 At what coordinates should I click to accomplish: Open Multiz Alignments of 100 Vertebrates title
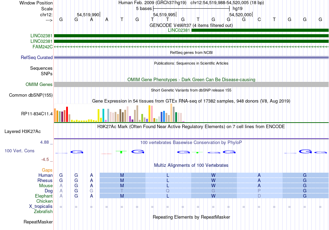tap(191, 165)
